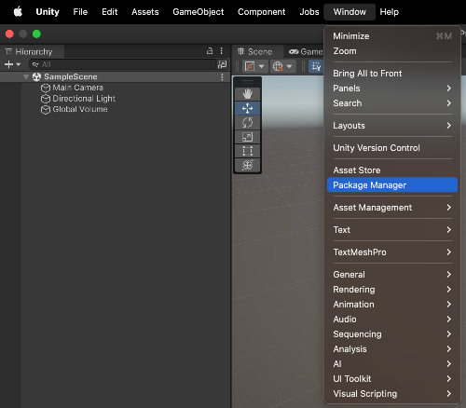Select the Hand view tool

247,94
